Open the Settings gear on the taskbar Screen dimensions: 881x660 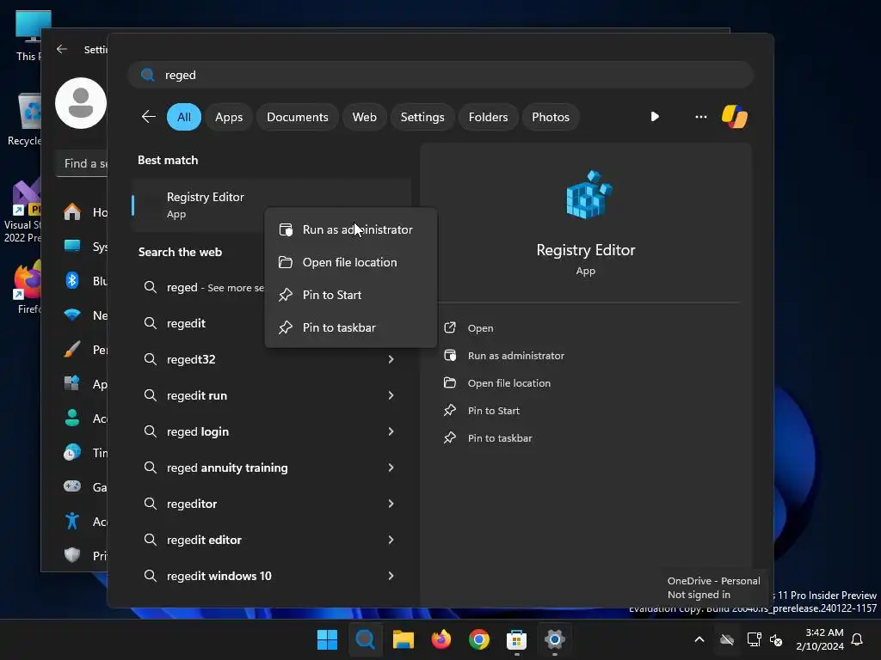[x=555, y=639]
